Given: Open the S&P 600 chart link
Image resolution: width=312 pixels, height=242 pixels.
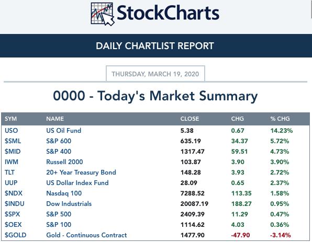Looking at the screenshot, I should click(59, 141).
